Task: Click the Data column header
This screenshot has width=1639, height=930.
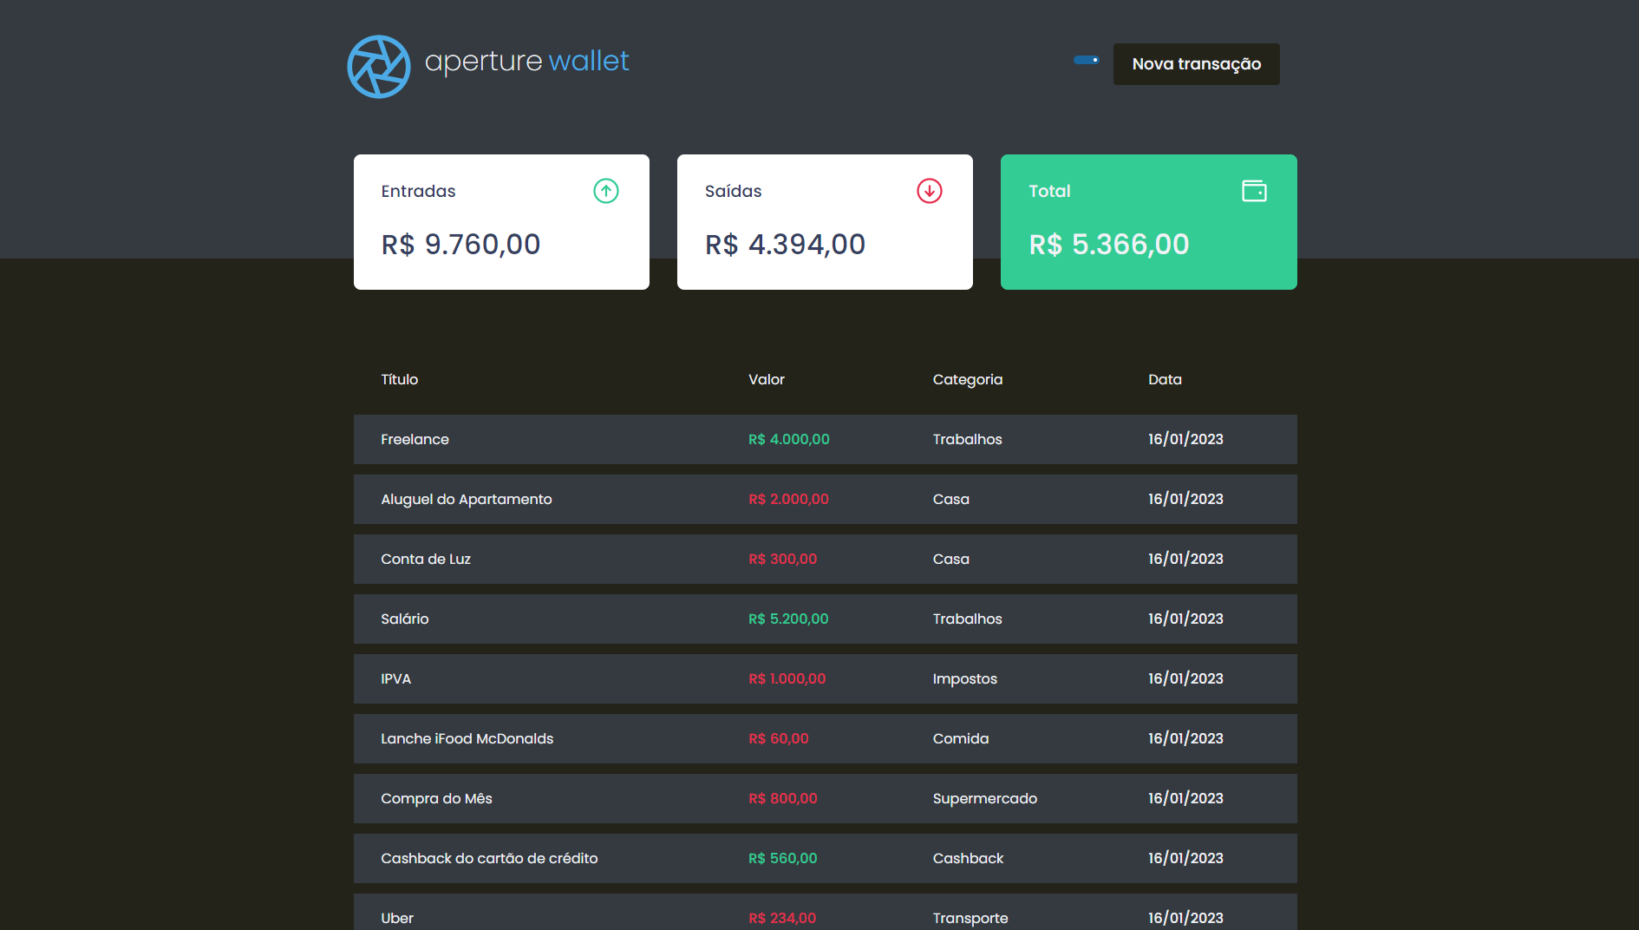Action: coord(1166,379)
